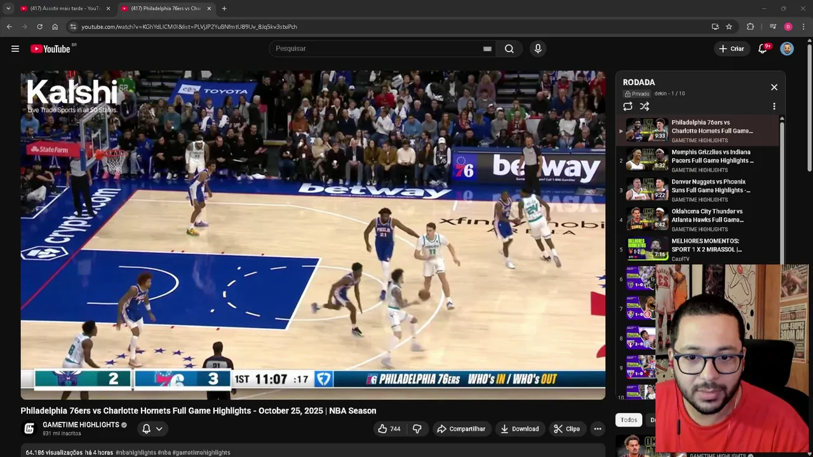Open GAMETIME HIGHLIGHTS channel avatar
The width and height of the screenshot is (813, 457).
point(29,429)
